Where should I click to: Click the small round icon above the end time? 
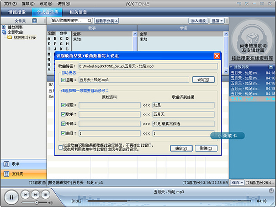(271, 191)
